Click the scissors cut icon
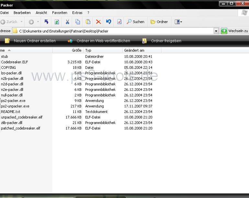This screenshot has height=198, width=249. [x=67, y=22]
